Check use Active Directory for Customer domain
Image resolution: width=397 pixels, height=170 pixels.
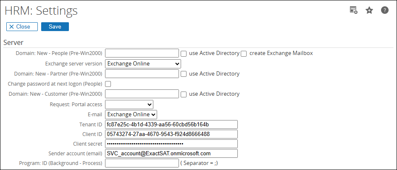click(184, 94)
